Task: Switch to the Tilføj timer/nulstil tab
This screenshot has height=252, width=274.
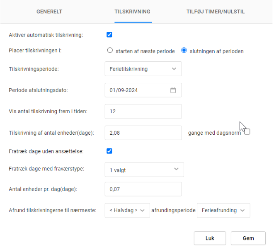Action: tap(216, 12)
